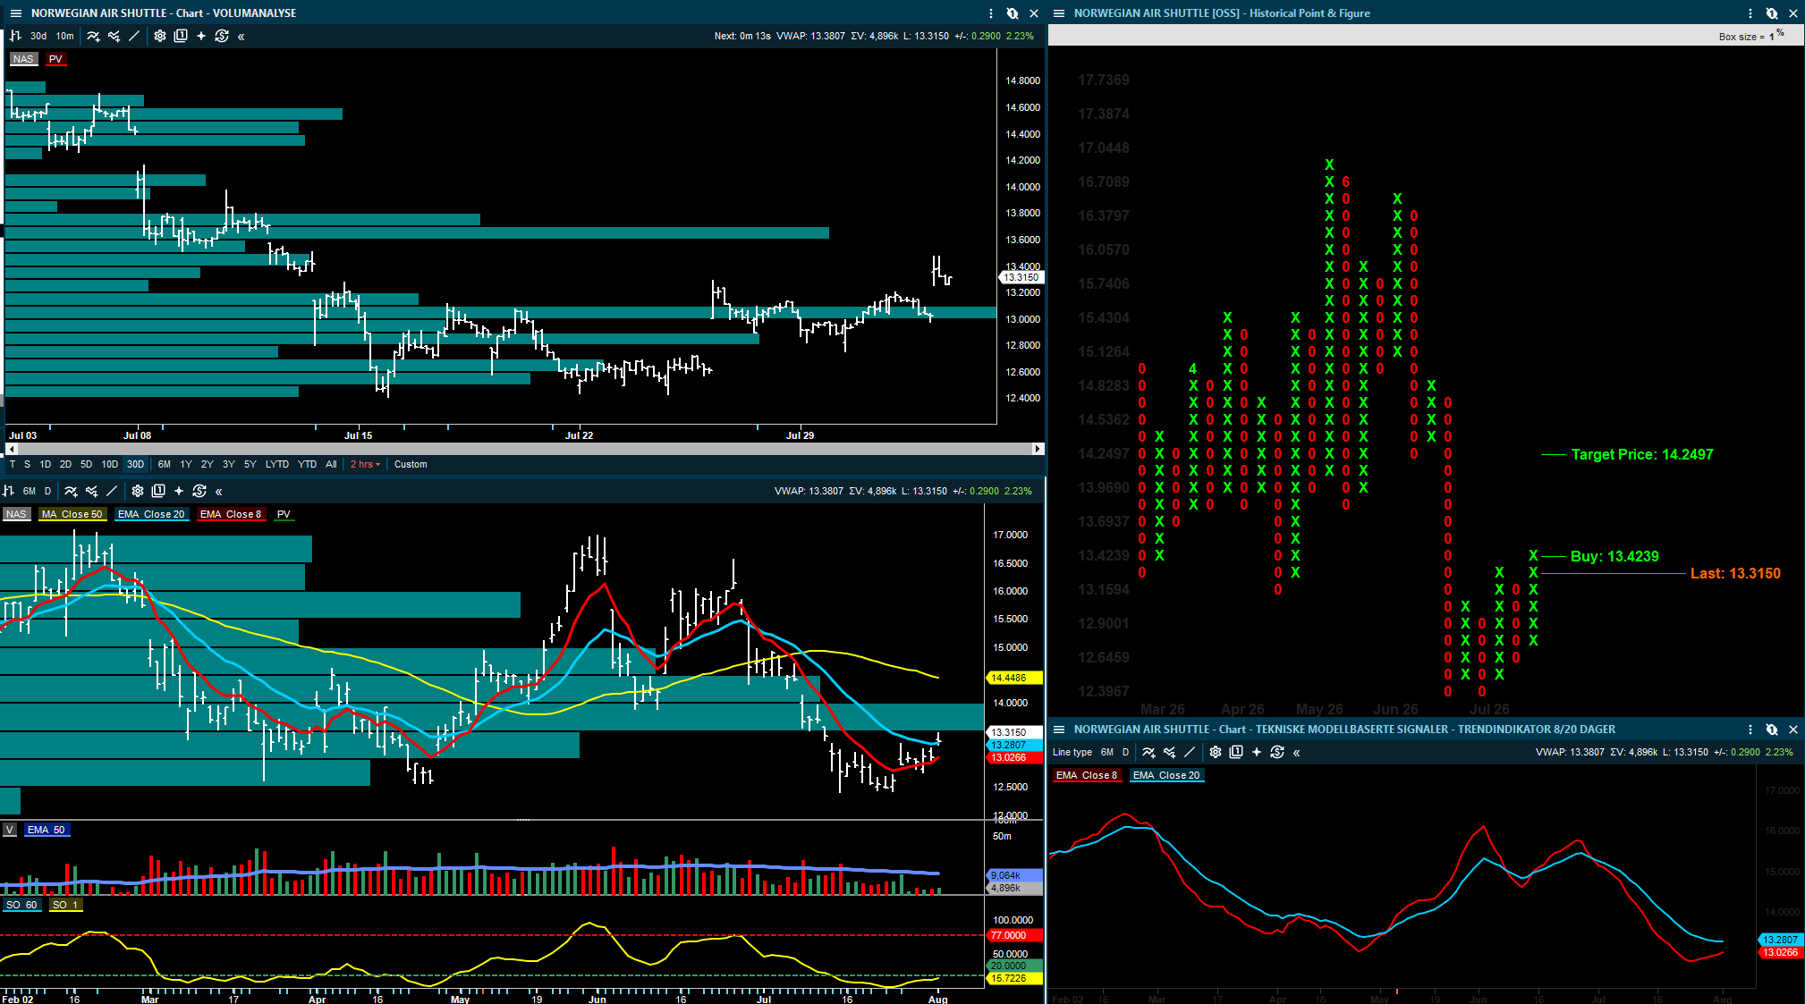Open the D interval dropdown in TRENDINDIKATOR chart
Image resolution: width=1805 pixels, height=1004 pixels.
point(1126,752)
